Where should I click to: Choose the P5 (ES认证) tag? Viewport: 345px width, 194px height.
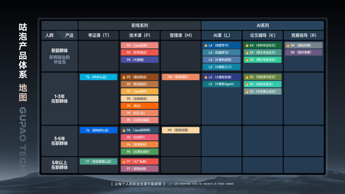click(x=140, y=113)
